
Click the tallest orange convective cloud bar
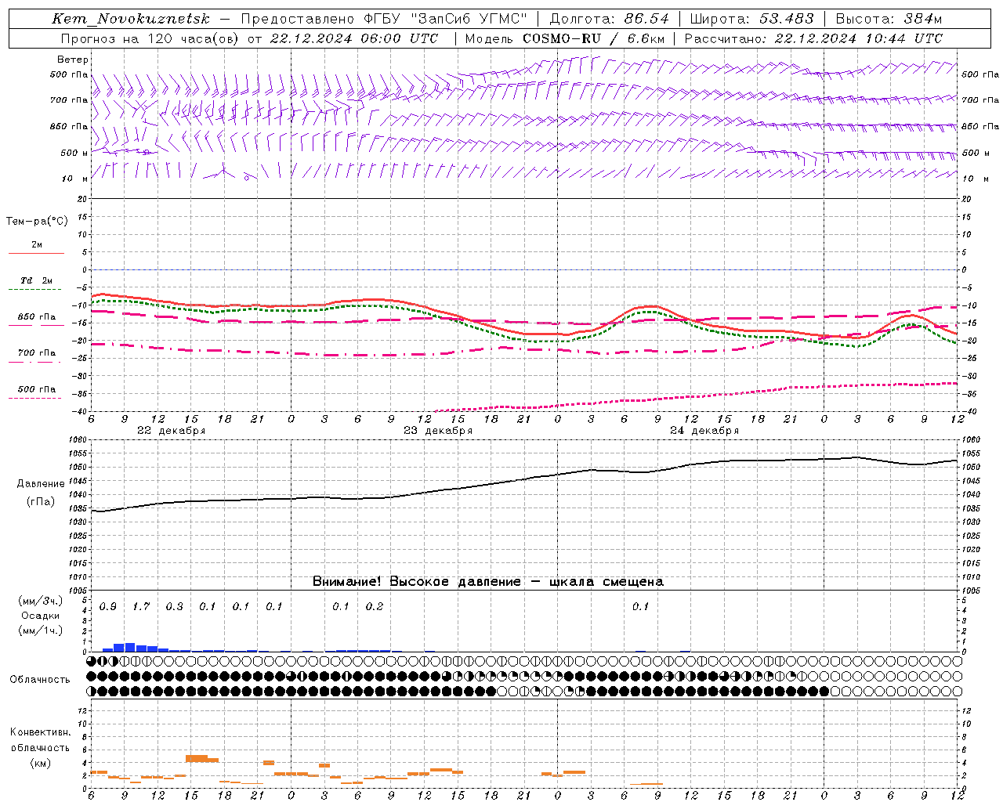(197, 758)
